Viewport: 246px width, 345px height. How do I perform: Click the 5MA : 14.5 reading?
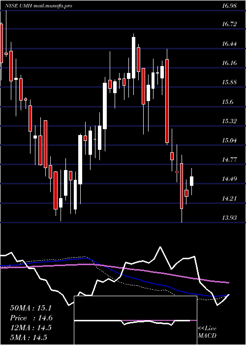coord(29,338)
